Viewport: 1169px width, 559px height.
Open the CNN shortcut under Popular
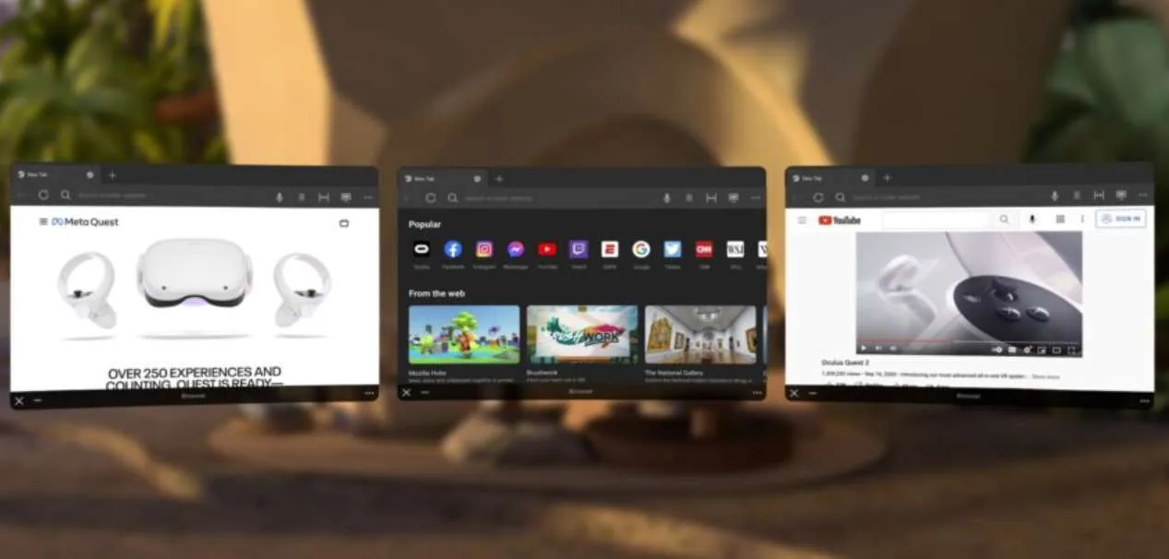(x=704, y=249)
